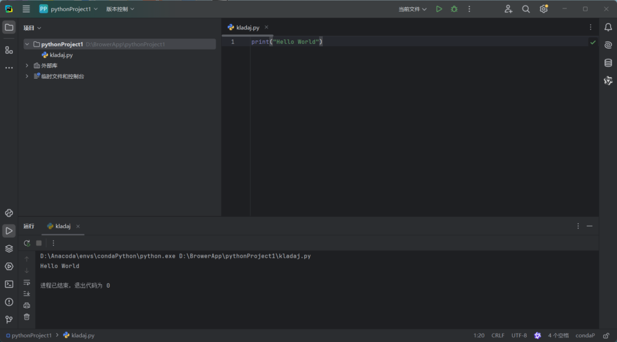Expand 临时文件和控制台 node
The image size is (617, 342).
tap(27, 76)
